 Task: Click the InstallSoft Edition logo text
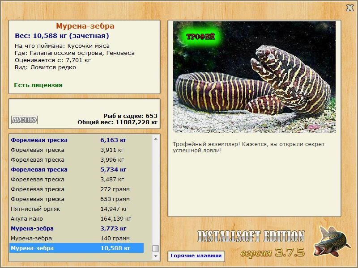251,236
